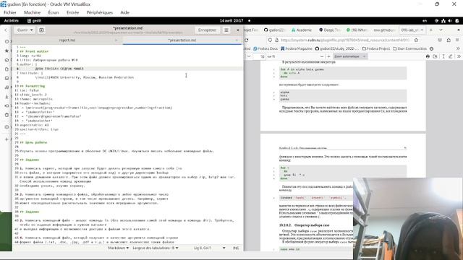This screenshot has height=260, width=463.
Task: Place cursor on line 6 author name
Action: point(59,69)
